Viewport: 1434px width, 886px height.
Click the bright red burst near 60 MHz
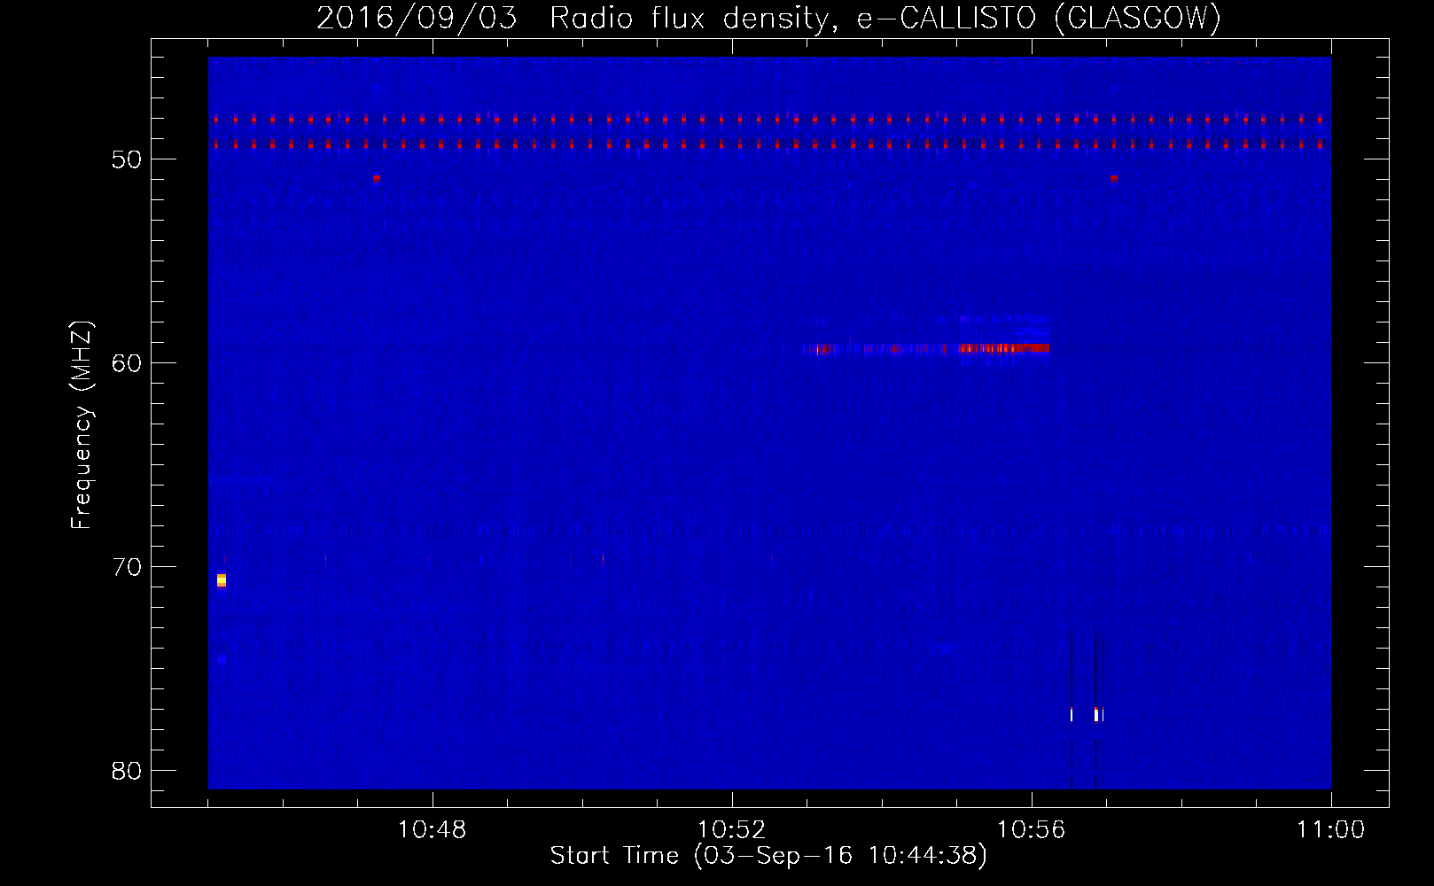[x=1003, y=348]
